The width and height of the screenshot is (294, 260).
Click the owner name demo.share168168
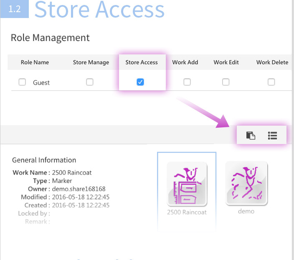pos(79,189)
